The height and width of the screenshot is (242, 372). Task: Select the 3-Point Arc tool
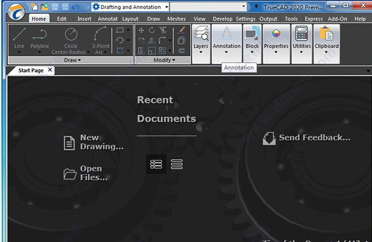[x=101, y=40]
